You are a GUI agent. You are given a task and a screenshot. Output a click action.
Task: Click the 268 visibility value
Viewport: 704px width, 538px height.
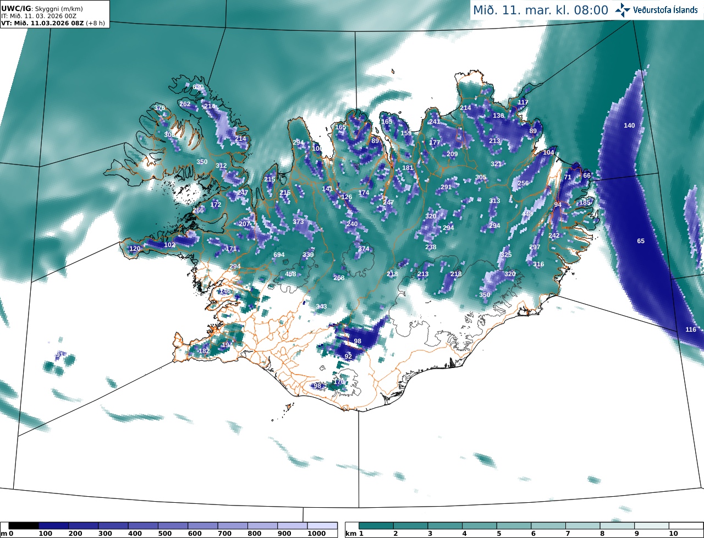click(339, 278)
